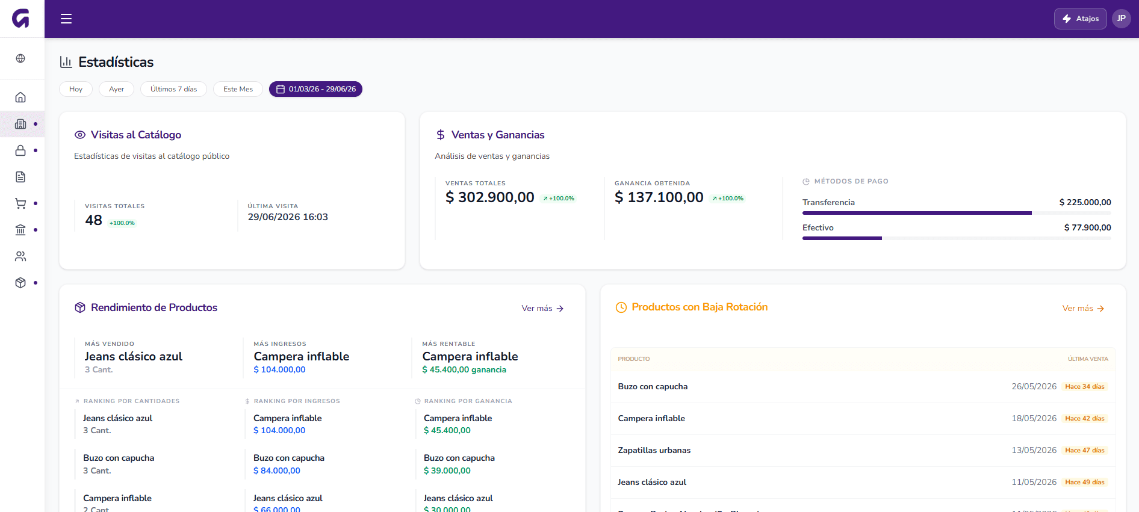The height and width of the screenshot is (512, 1139).
Task: Select the Hoy date filter
Action: (76, 89)
